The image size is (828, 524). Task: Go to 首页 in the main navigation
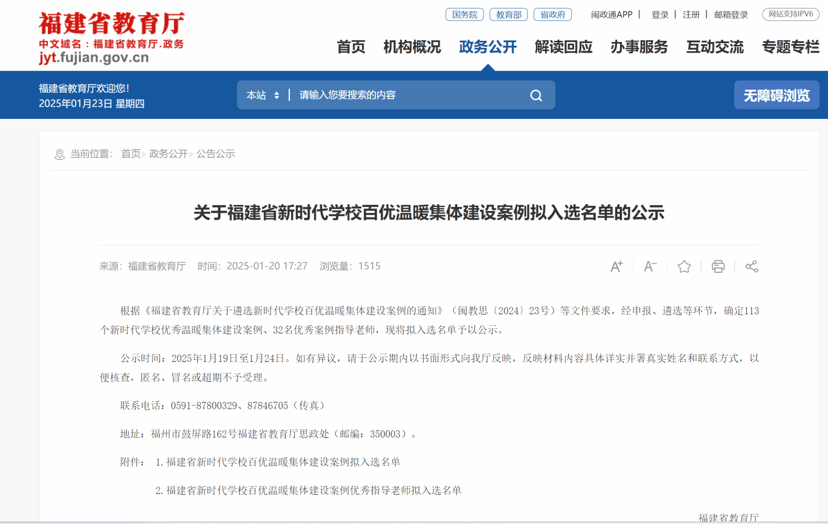[x=351, y=47]
